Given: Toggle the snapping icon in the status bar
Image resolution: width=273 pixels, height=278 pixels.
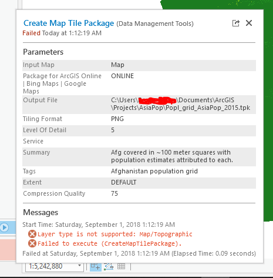Looking at the screenshot, I should click(x=96, y=266).
